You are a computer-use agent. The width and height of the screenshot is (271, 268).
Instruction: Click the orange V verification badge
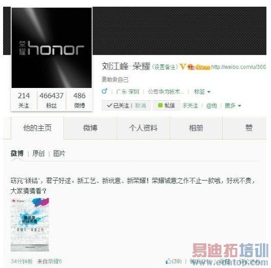tap(183, 67)
